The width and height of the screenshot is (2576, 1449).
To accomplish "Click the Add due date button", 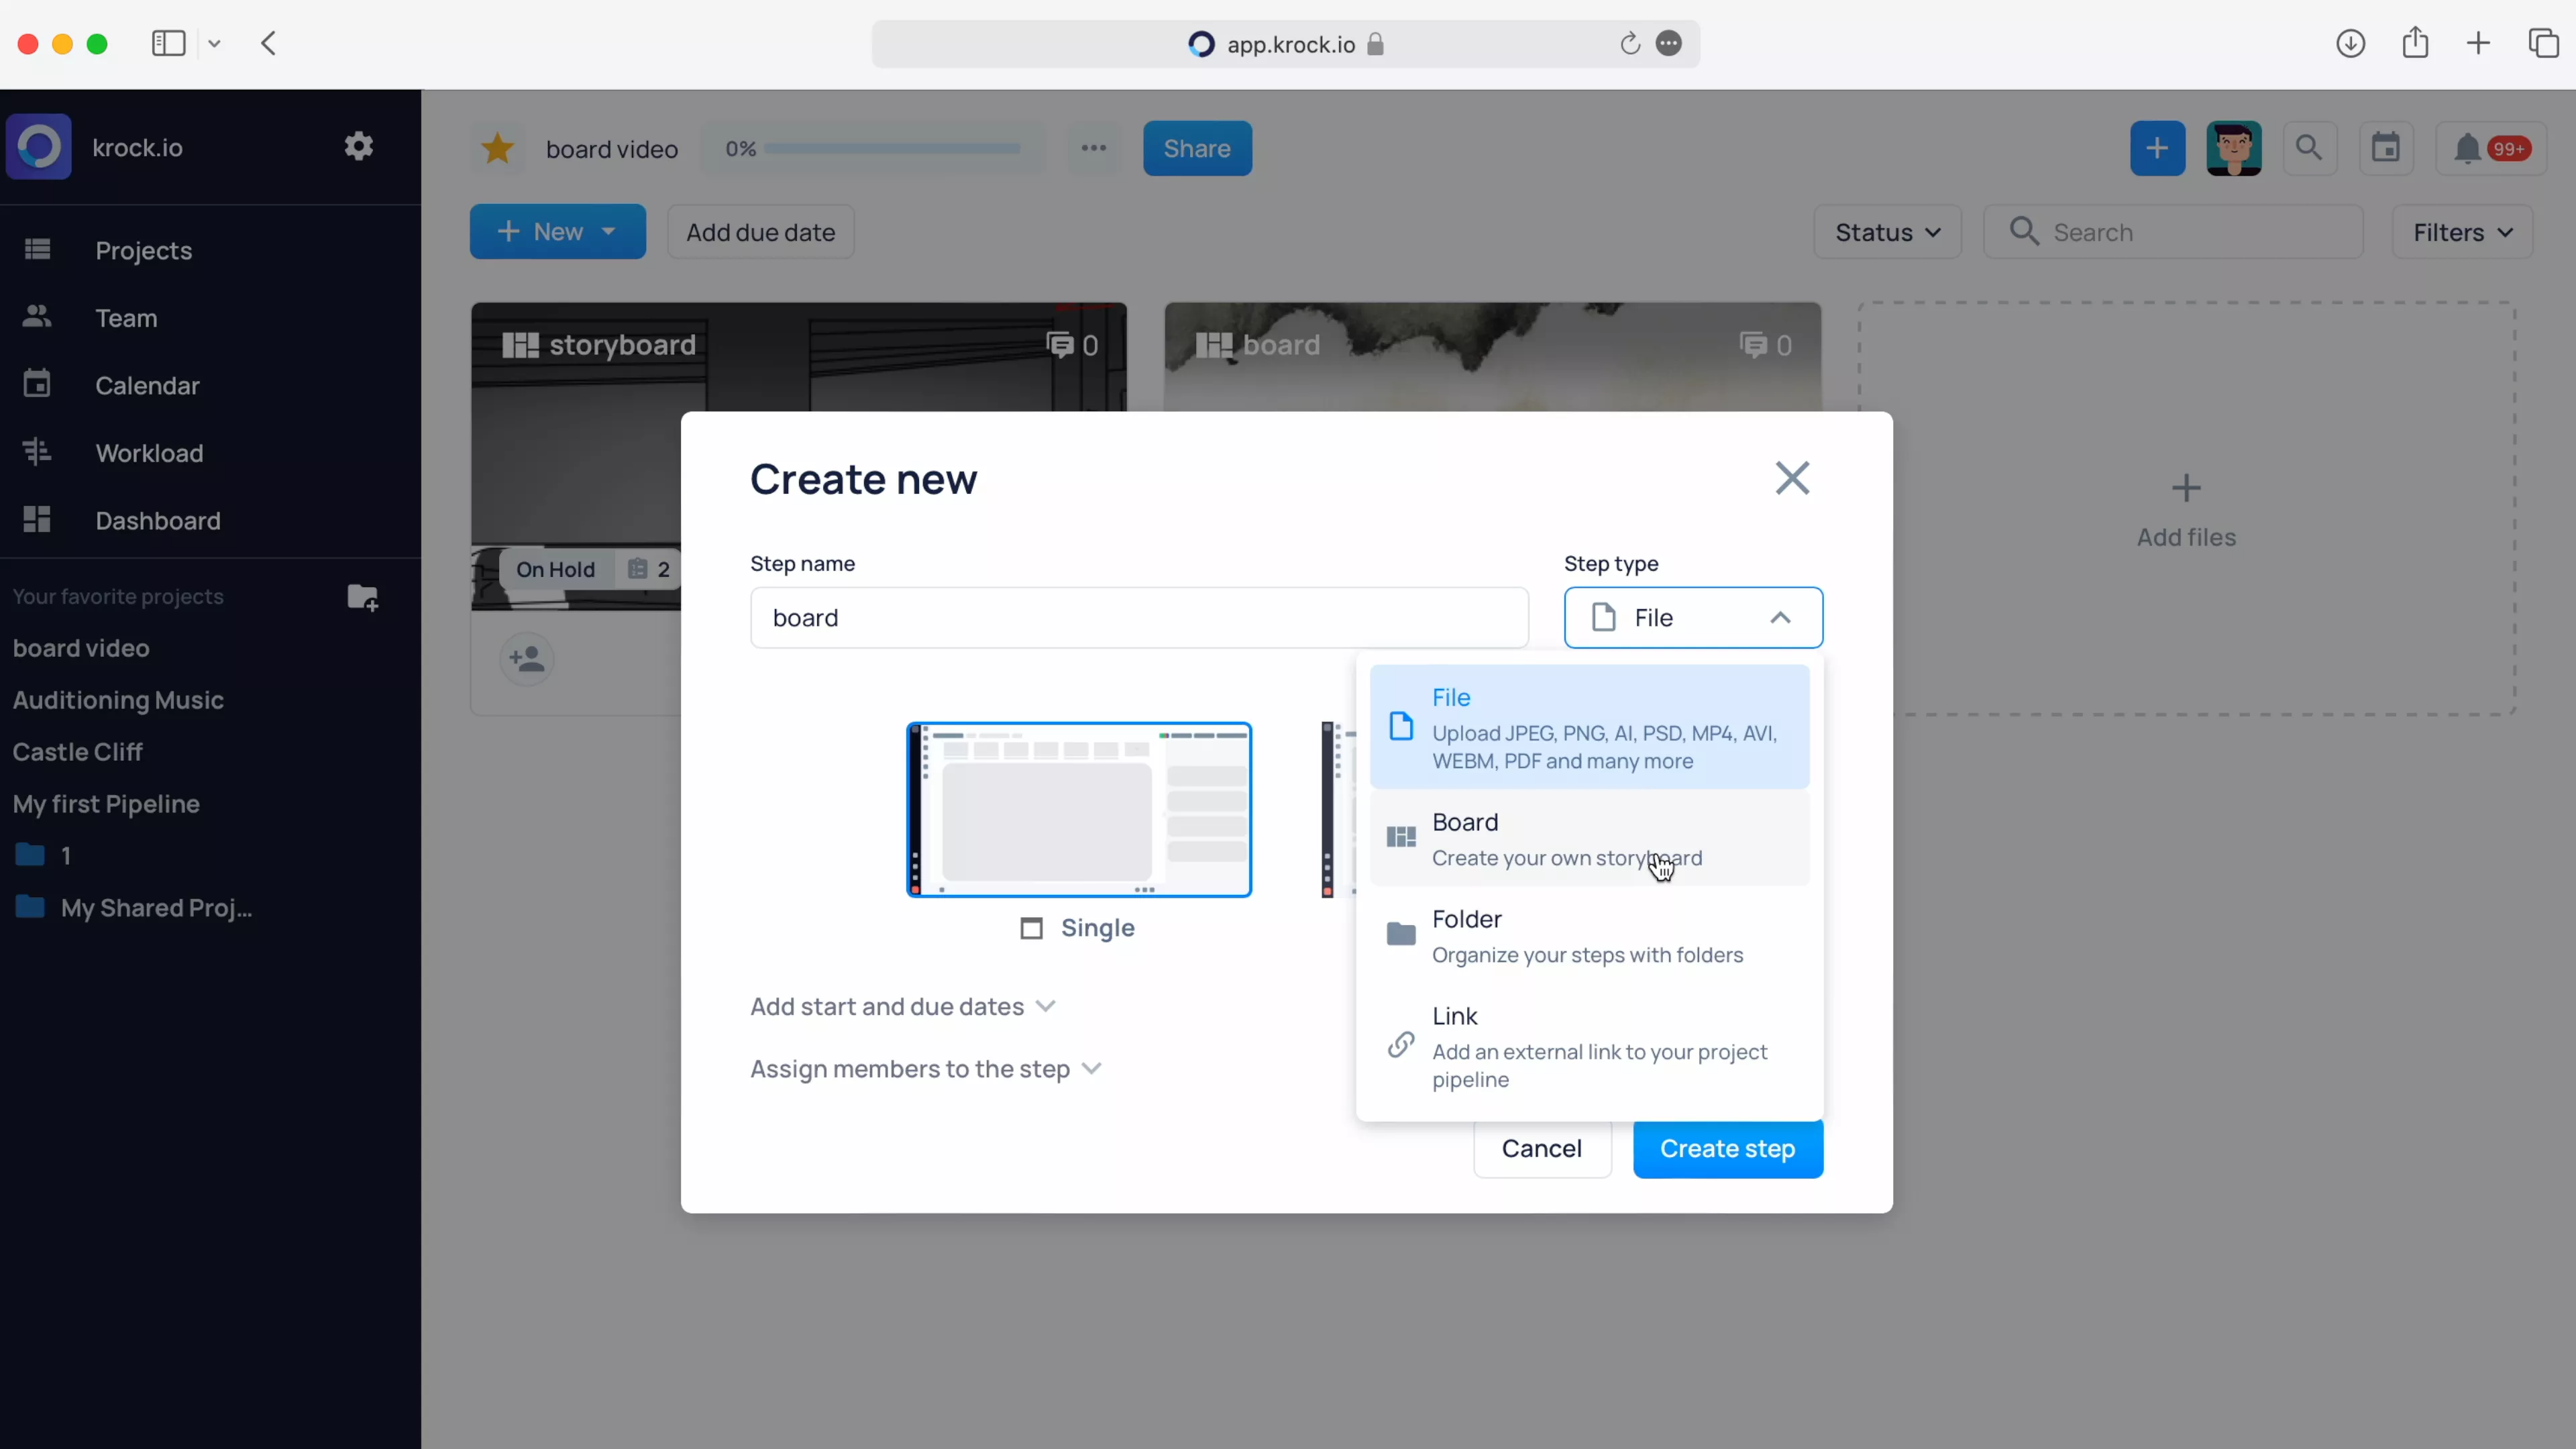I will [760, 231].
